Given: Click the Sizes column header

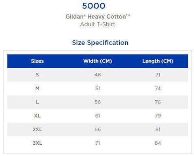Looking at the screenshot, I should 37,61.
